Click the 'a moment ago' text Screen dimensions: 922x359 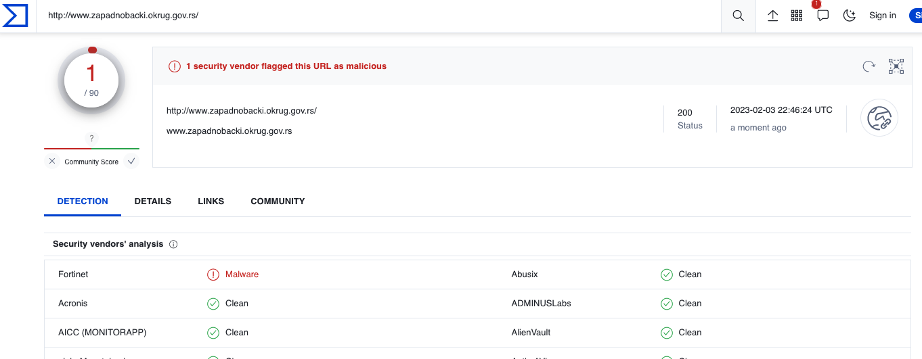pyautogui.click(x=758, y=128)
